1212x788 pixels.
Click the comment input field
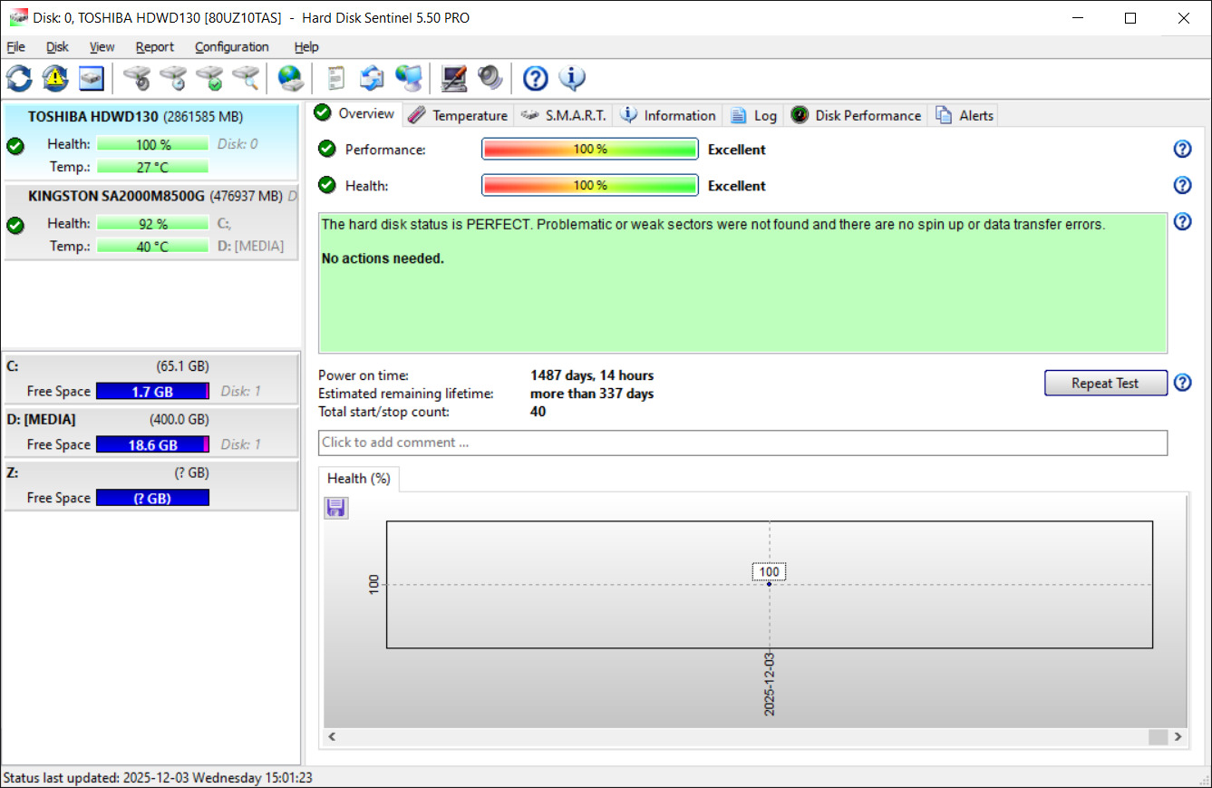point(742,443)
